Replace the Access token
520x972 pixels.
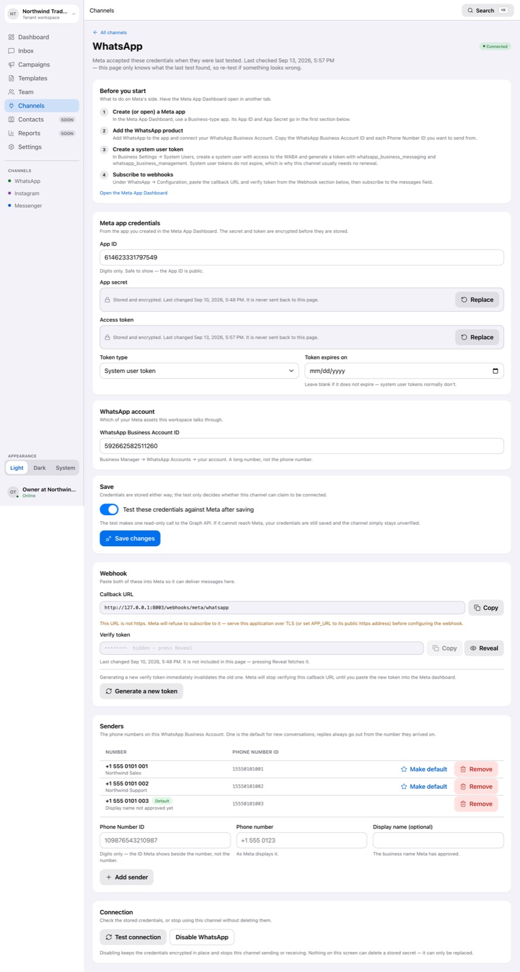point(477,337)
